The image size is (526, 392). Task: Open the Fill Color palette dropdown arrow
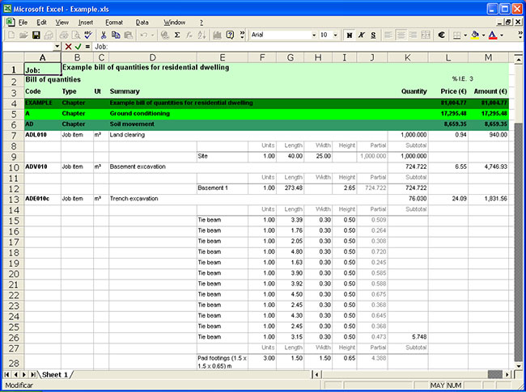(x=483, y=35)
